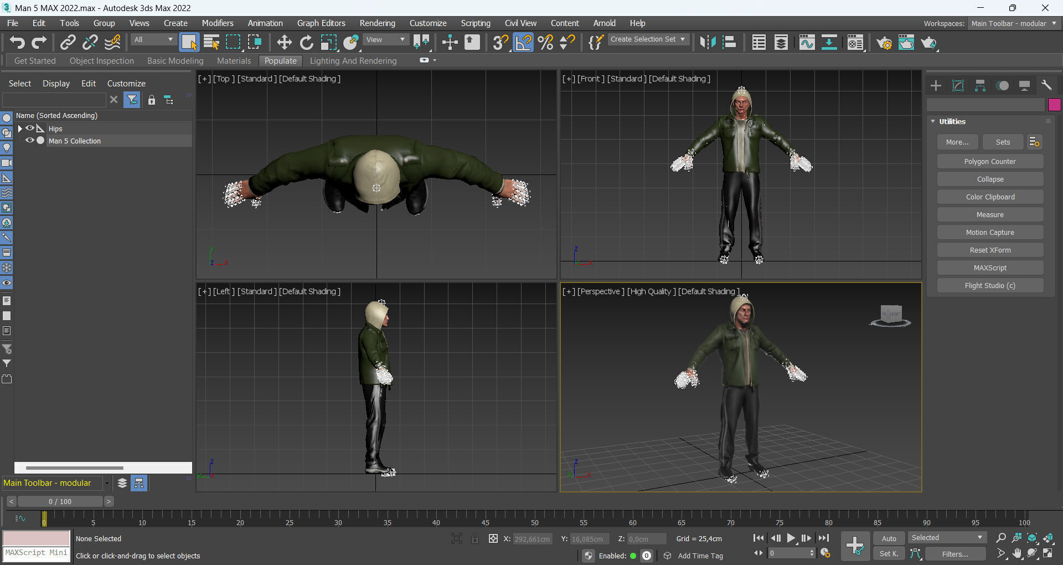Image resolution: width=1063 pixels, height=565 pixels.
Task: Open the Modifiers menu
Action: coord(218,23)
